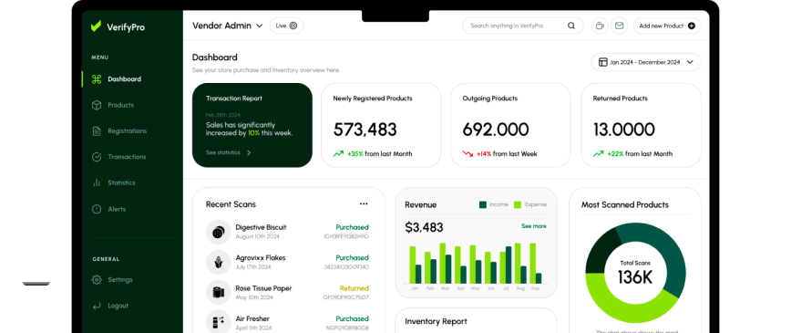The height and width of the screenshot is (333, 791).
Task: Click the Air Fresher product icon
Action: (218, 322)
